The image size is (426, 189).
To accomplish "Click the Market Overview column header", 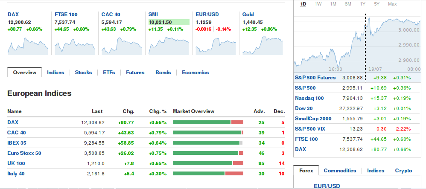I will point(193,111).
